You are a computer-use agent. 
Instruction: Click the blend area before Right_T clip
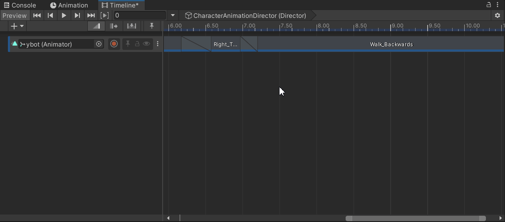point(196,44)
